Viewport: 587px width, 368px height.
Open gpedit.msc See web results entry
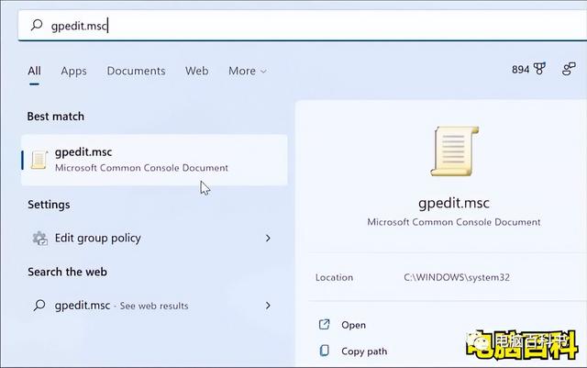(152, 306)
